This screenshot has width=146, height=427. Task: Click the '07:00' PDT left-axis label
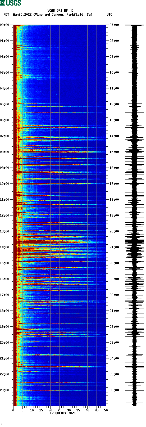point(4,136)
